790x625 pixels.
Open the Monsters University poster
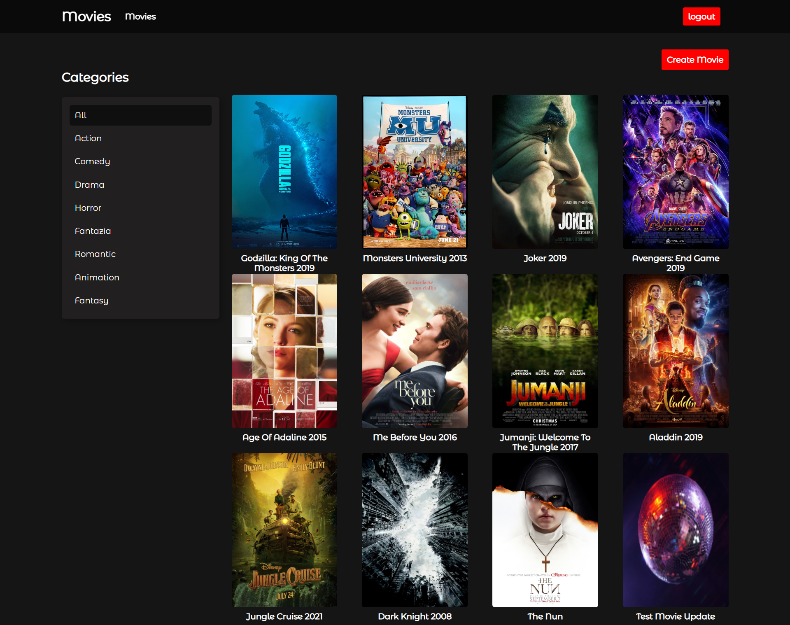(415, 172)
